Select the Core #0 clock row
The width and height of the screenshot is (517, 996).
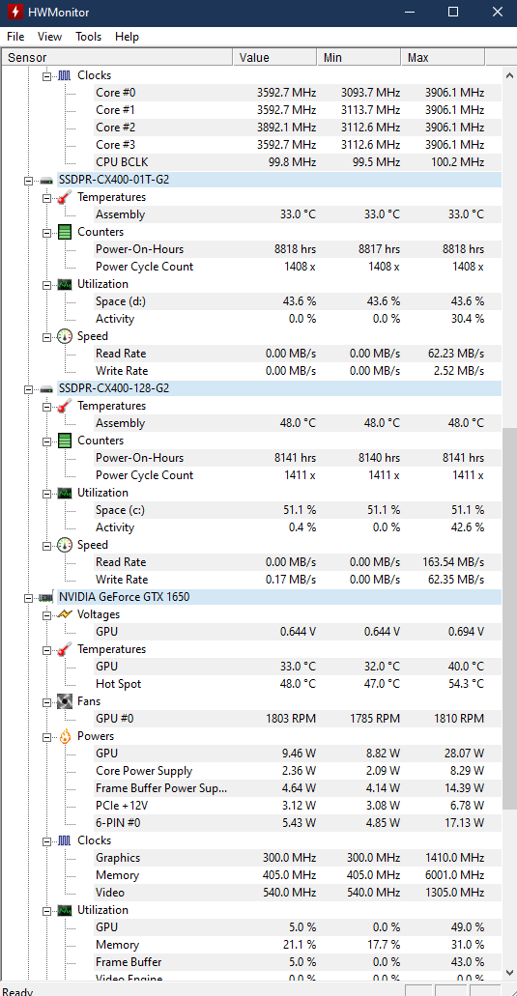click(x=298, y=93)
